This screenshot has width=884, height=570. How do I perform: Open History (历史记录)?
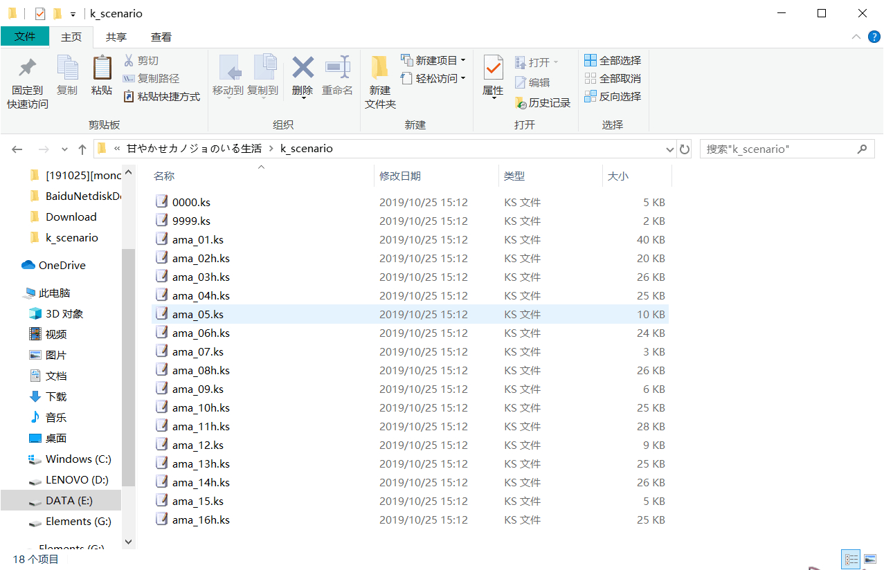(x=543, y=102)
